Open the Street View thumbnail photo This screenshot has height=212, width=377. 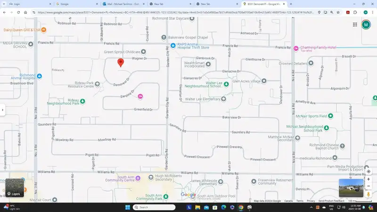point(351,188)
